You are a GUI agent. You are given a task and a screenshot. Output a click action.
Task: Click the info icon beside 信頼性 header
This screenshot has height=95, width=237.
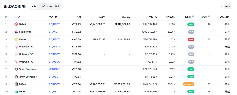pyautogui.click(x=193, y=16)
